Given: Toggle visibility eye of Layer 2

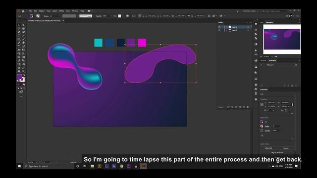Looking at the screenshot, I should pos(219,27).
